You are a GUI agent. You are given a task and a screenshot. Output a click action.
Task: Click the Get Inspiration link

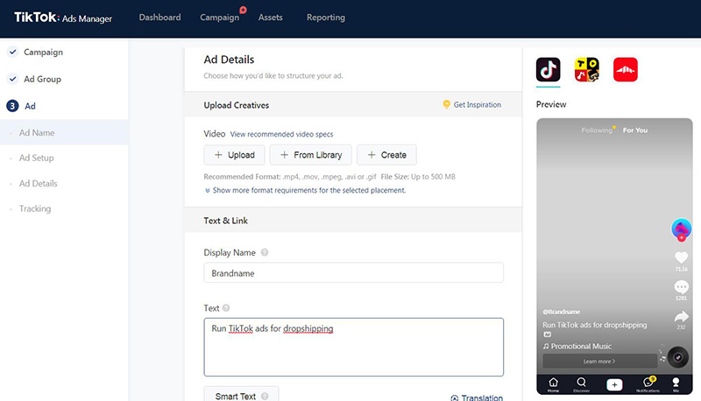coord(477,104)
